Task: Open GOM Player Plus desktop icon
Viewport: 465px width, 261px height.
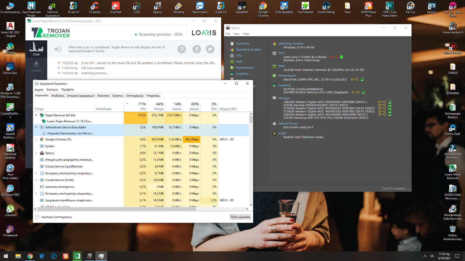Action: (x=369, y=9)
